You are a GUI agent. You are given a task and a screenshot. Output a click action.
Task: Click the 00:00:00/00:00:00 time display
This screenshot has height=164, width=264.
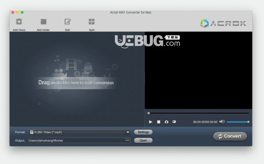point(205,122)
